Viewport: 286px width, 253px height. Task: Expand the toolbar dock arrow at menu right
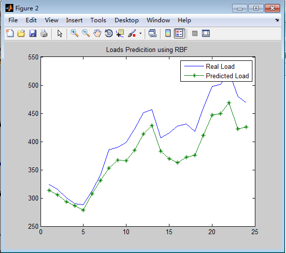click(277, 20)
